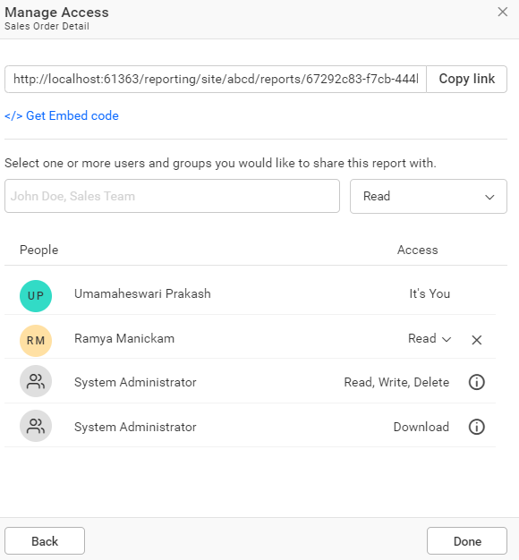
Task: Click the Back button
Action: (45, 540)
